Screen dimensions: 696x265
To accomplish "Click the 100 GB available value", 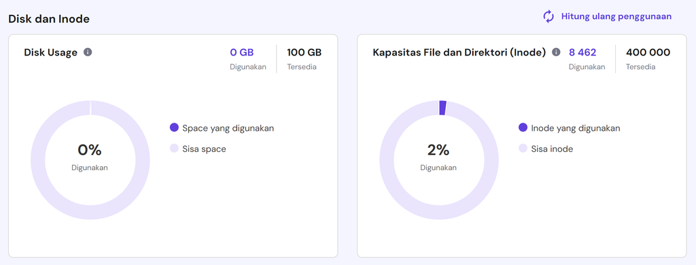I will [x=304, y=52].
